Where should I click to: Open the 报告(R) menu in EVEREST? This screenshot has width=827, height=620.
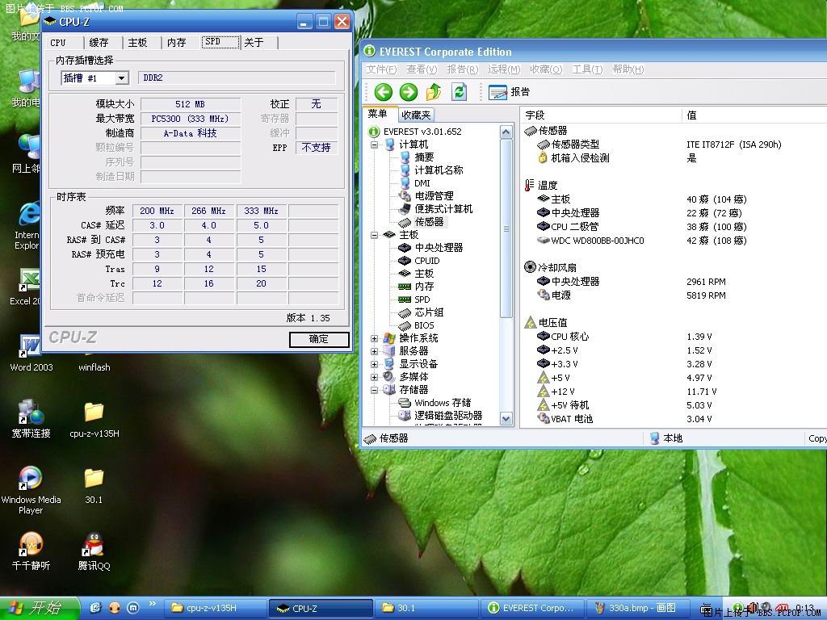pos(463,69)
